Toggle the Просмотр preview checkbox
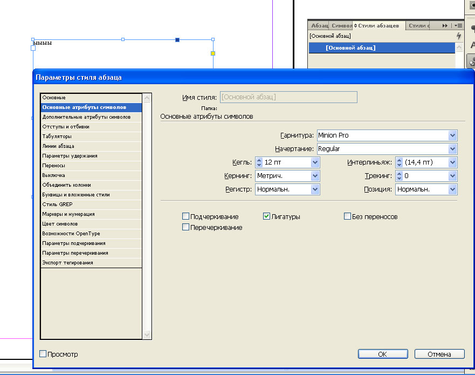Viewport: 475px width, 375px height. (43, 354)
